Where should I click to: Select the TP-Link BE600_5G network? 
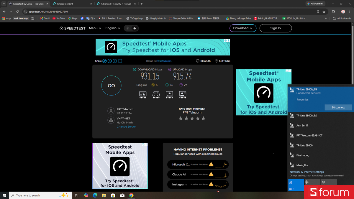[x=321, y=116]
